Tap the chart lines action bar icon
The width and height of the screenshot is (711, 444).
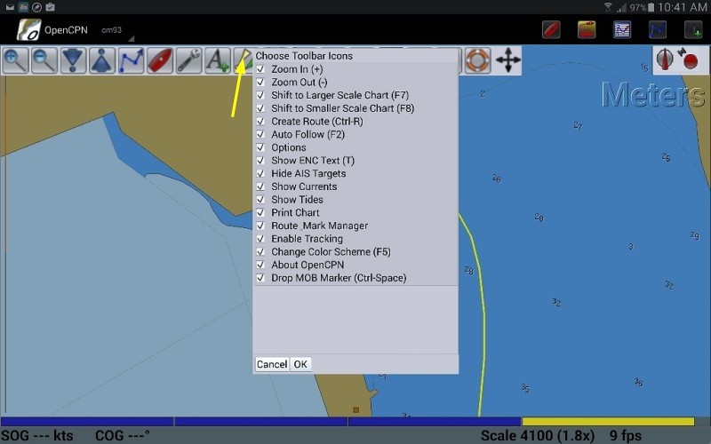[x=622, y=30]
